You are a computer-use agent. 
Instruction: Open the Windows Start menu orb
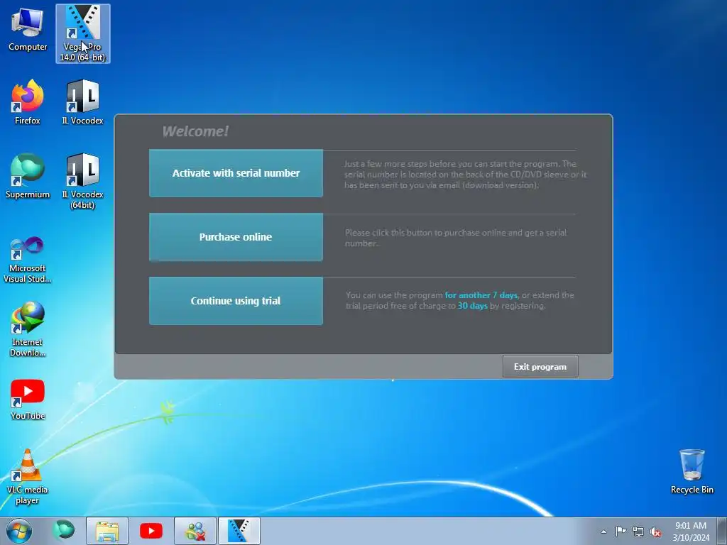click(x=19, y=531)
